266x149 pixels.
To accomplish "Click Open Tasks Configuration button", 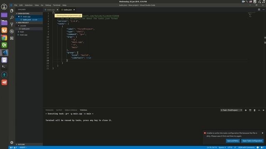I will [x=252, y=141].
